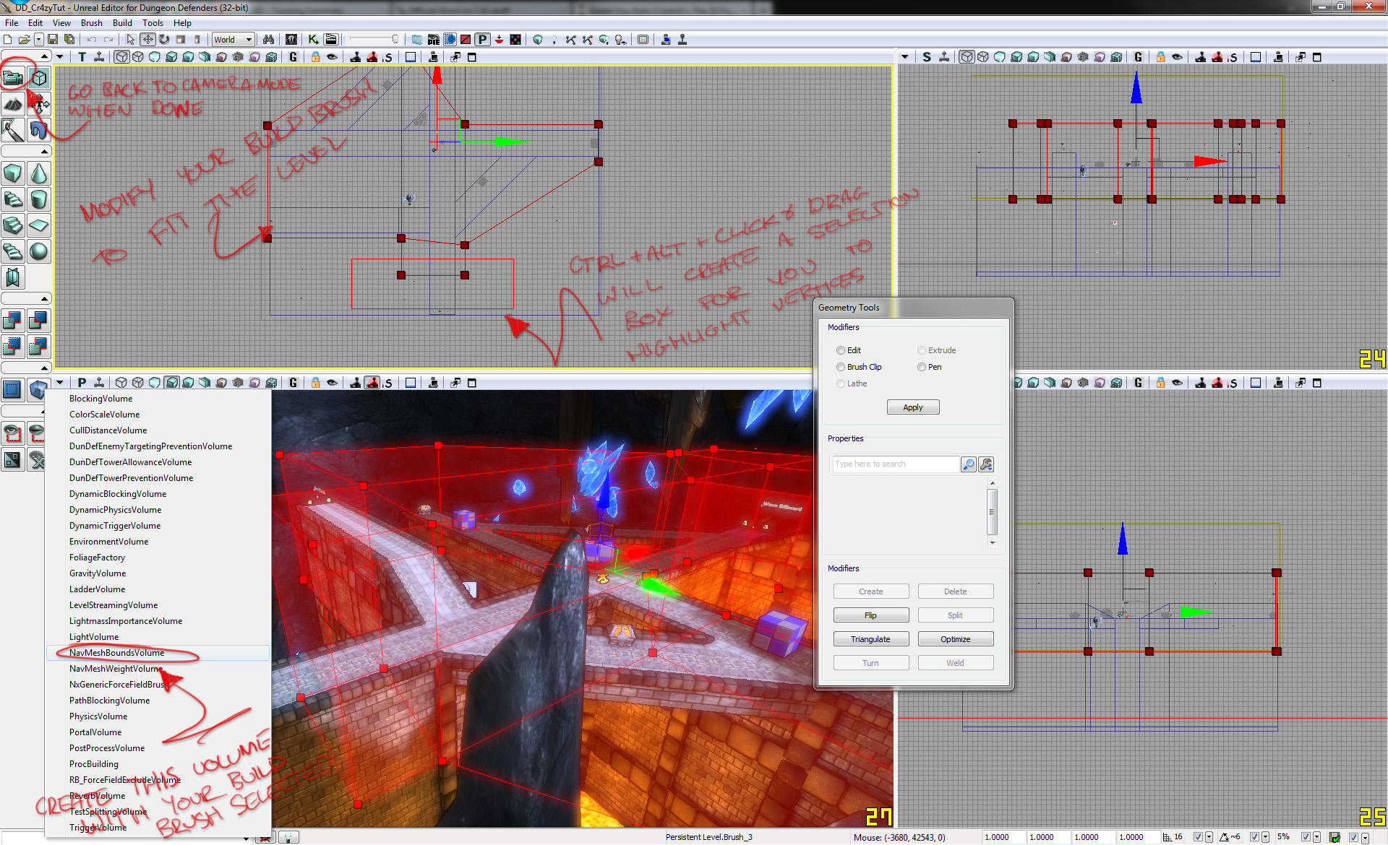Click the Show Selected Only eye icon
Image resolution: width=1388 pixels, height=845 pixels.
pyautogui.click(x=13, y=433)
